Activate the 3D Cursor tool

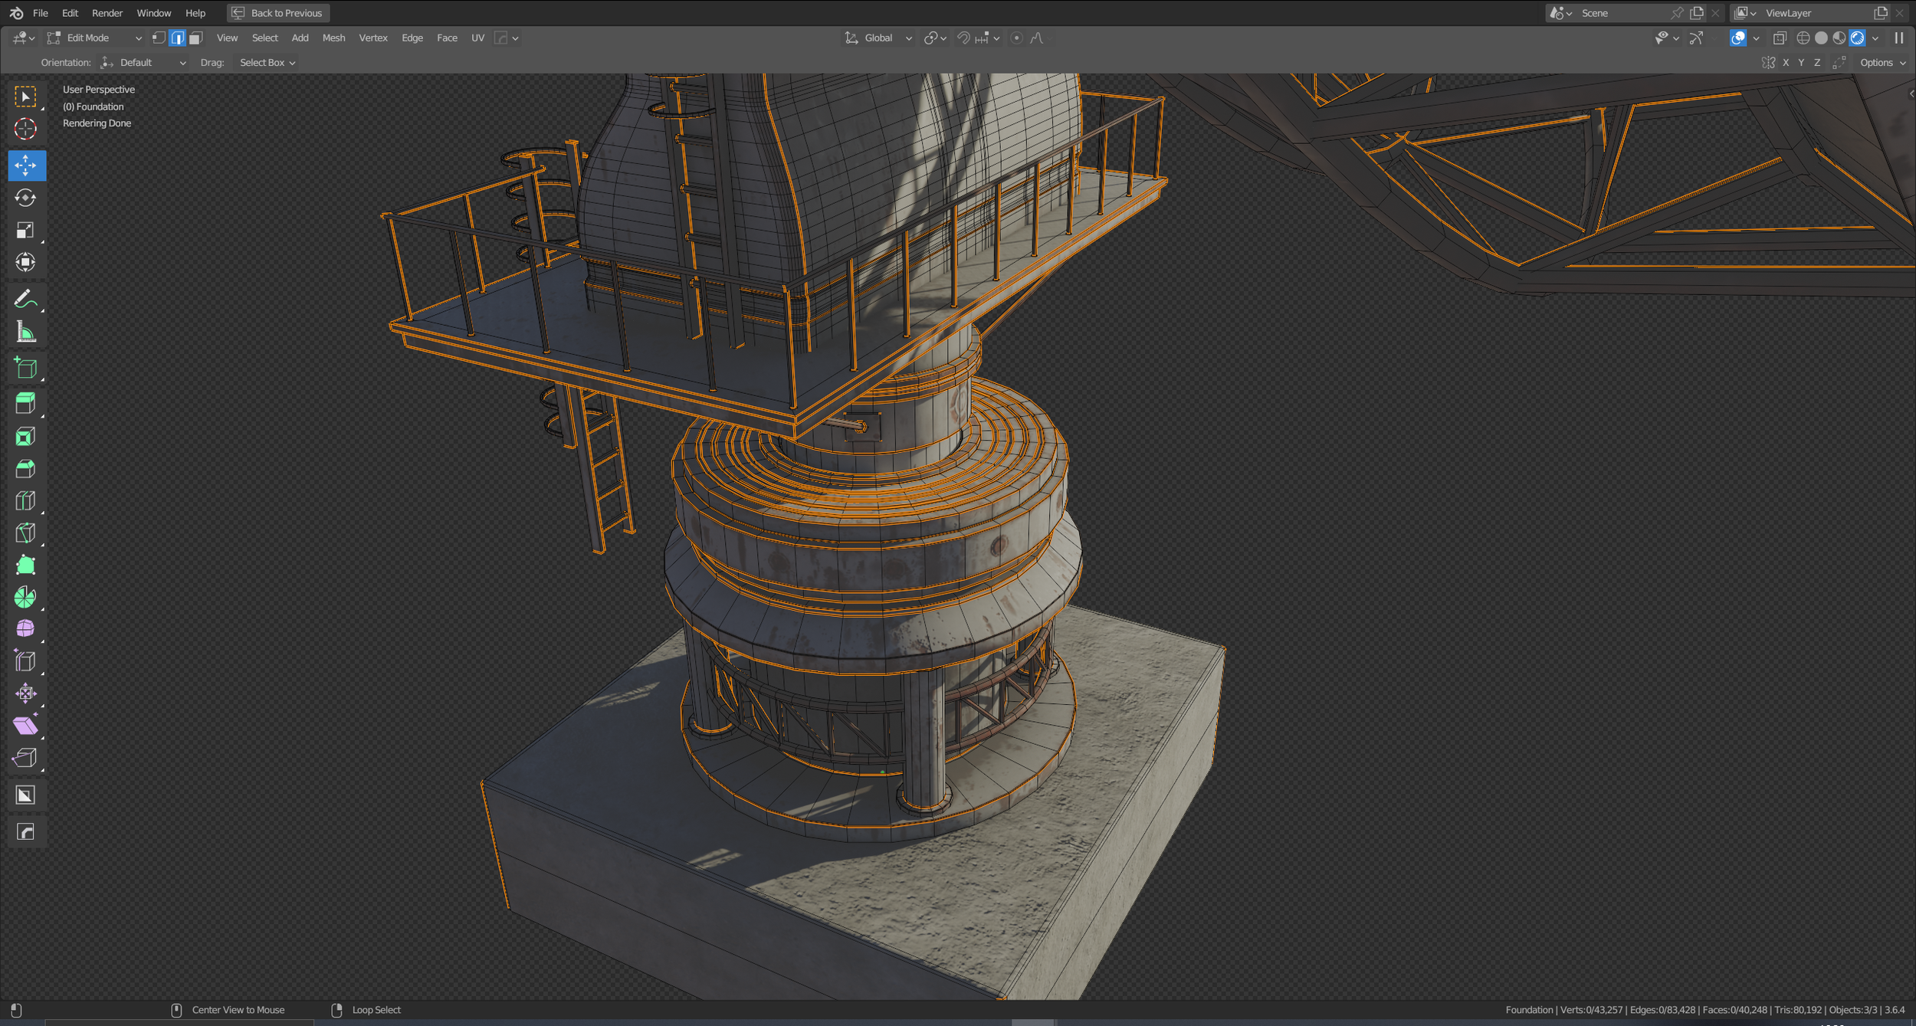[x=25, y=129]
